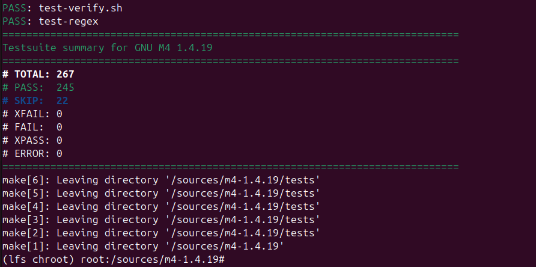The height and width of the screenshot is (267, 536).
Task: Click the XFAIL: 0 result line
Action: (32, 114)
